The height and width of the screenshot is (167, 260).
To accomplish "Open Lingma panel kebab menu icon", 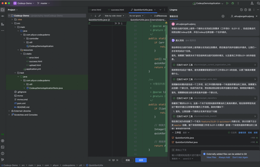I will [254, 9].
